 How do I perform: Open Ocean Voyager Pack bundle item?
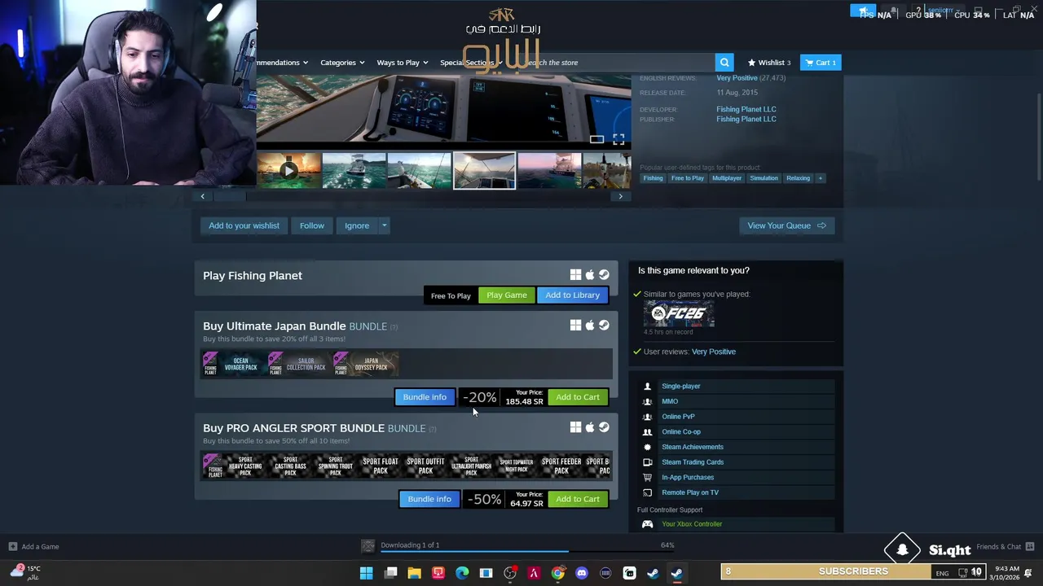[x=234, y=364]
